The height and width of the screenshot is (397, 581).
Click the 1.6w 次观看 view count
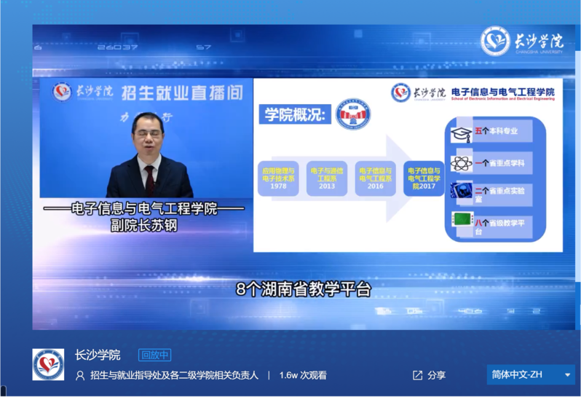(303, 375)
